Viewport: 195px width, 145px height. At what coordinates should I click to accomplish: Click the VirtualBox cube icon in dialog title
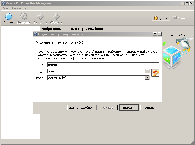(x=36, y=34)
